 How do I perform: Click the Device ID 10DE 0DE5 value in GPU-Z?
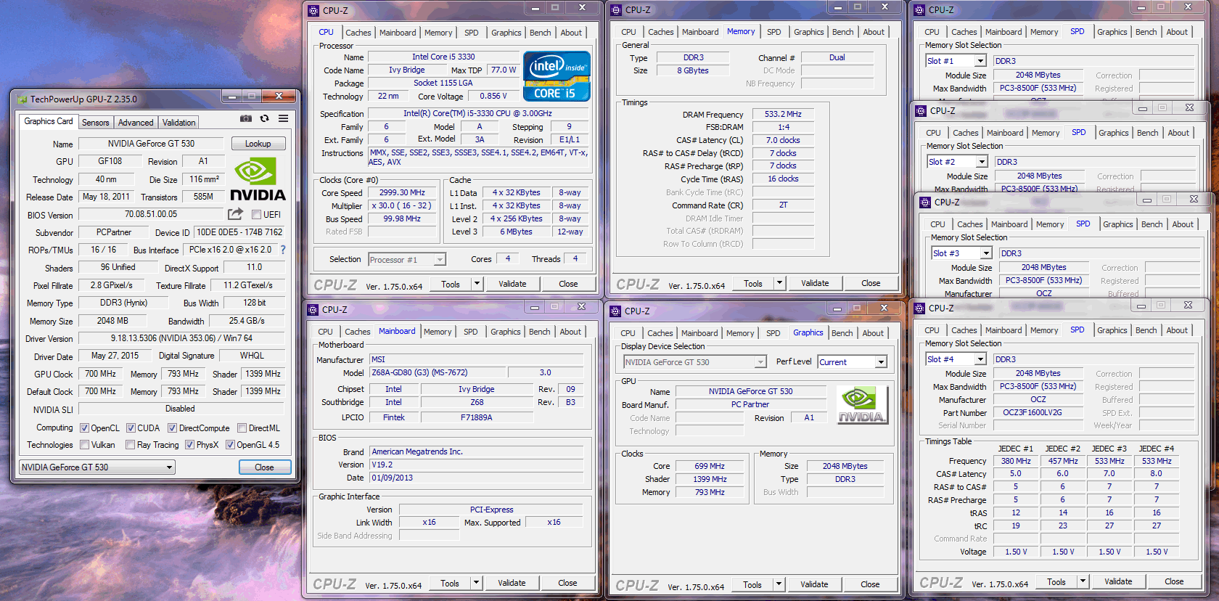pyautogui.click(x=239, y=232)
